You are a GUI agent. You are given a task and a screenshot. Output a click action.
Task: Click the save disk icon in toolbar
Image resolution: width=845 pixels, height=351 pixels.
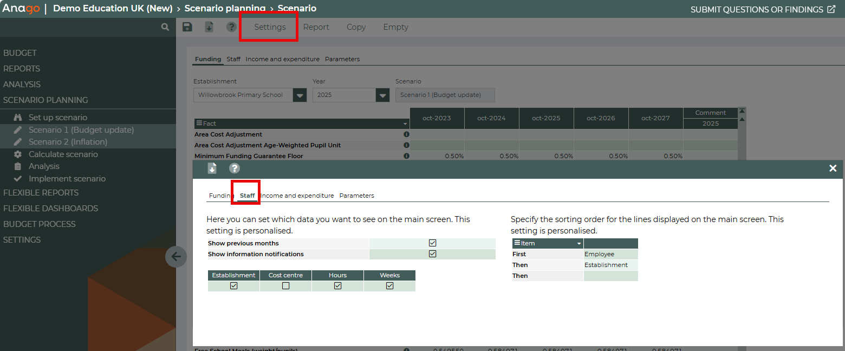(x=187, y=27)
